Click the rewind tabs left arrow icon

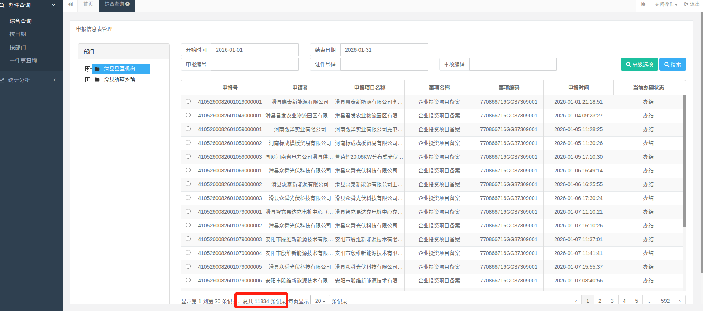click(70, 4)
